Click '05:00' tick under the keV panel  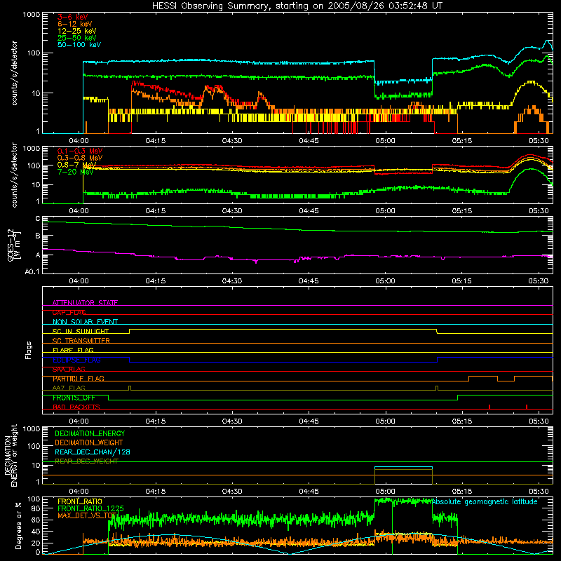(x=385, y=141)
